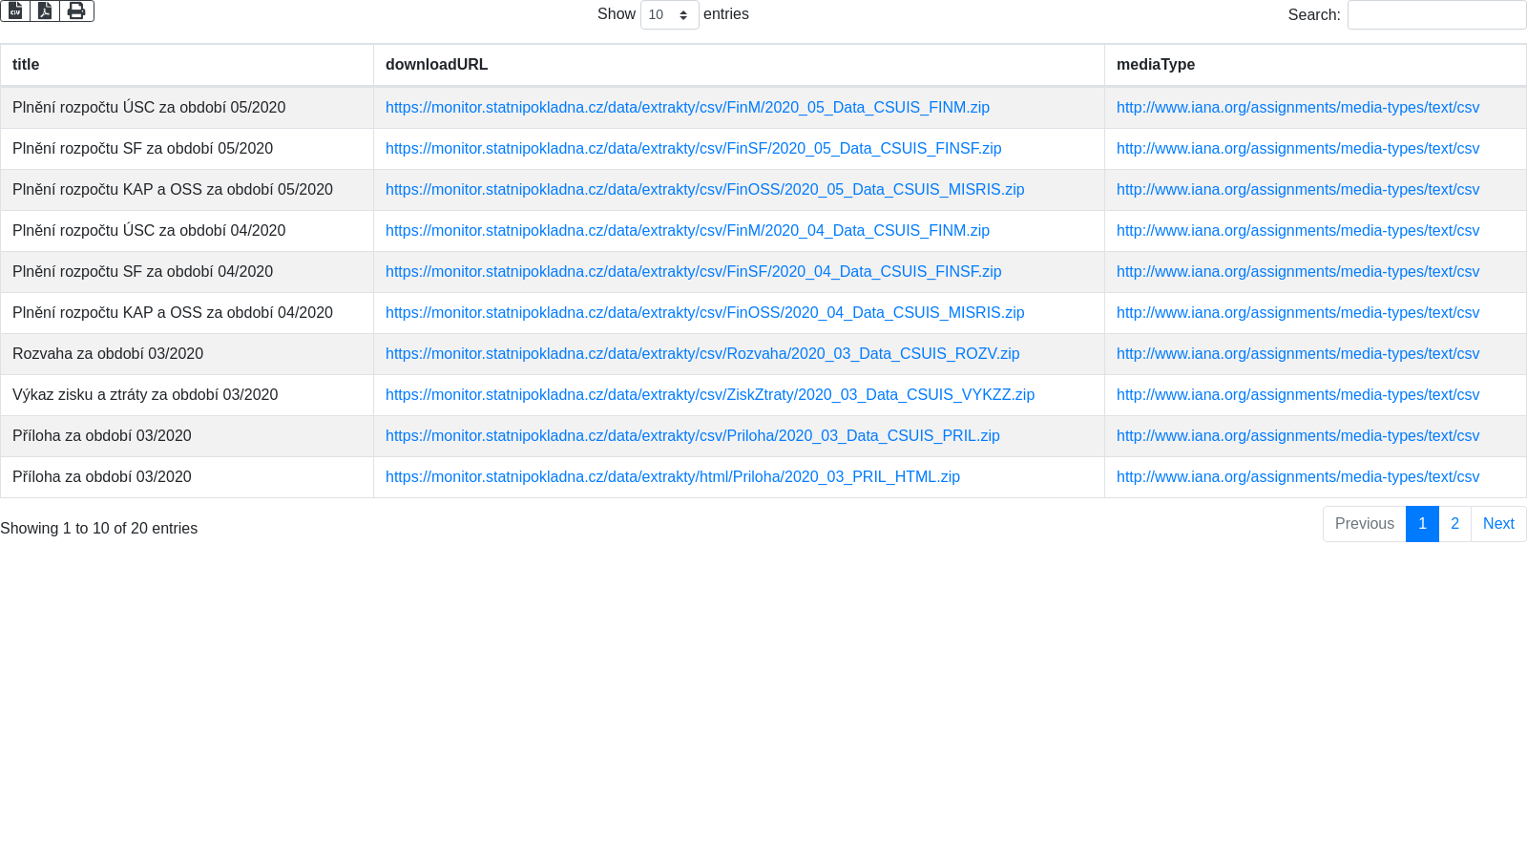This screenshot has width=1527, height=859.
Task: Open the Rozvaha 2020_03_Data_CSUIS_ROZV.zip link
Action: [702, 354]
